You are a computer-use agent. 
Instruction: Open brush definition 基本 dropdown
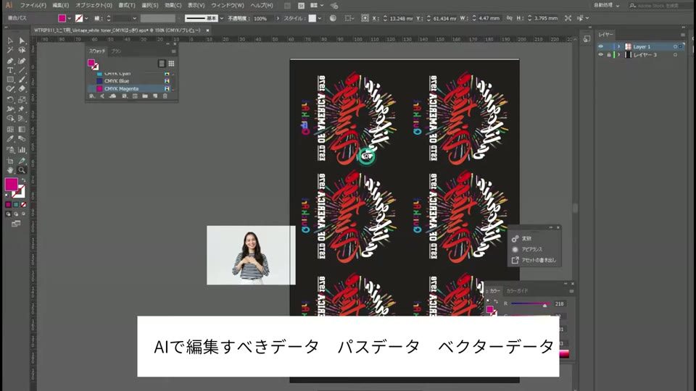pos(222,19)
